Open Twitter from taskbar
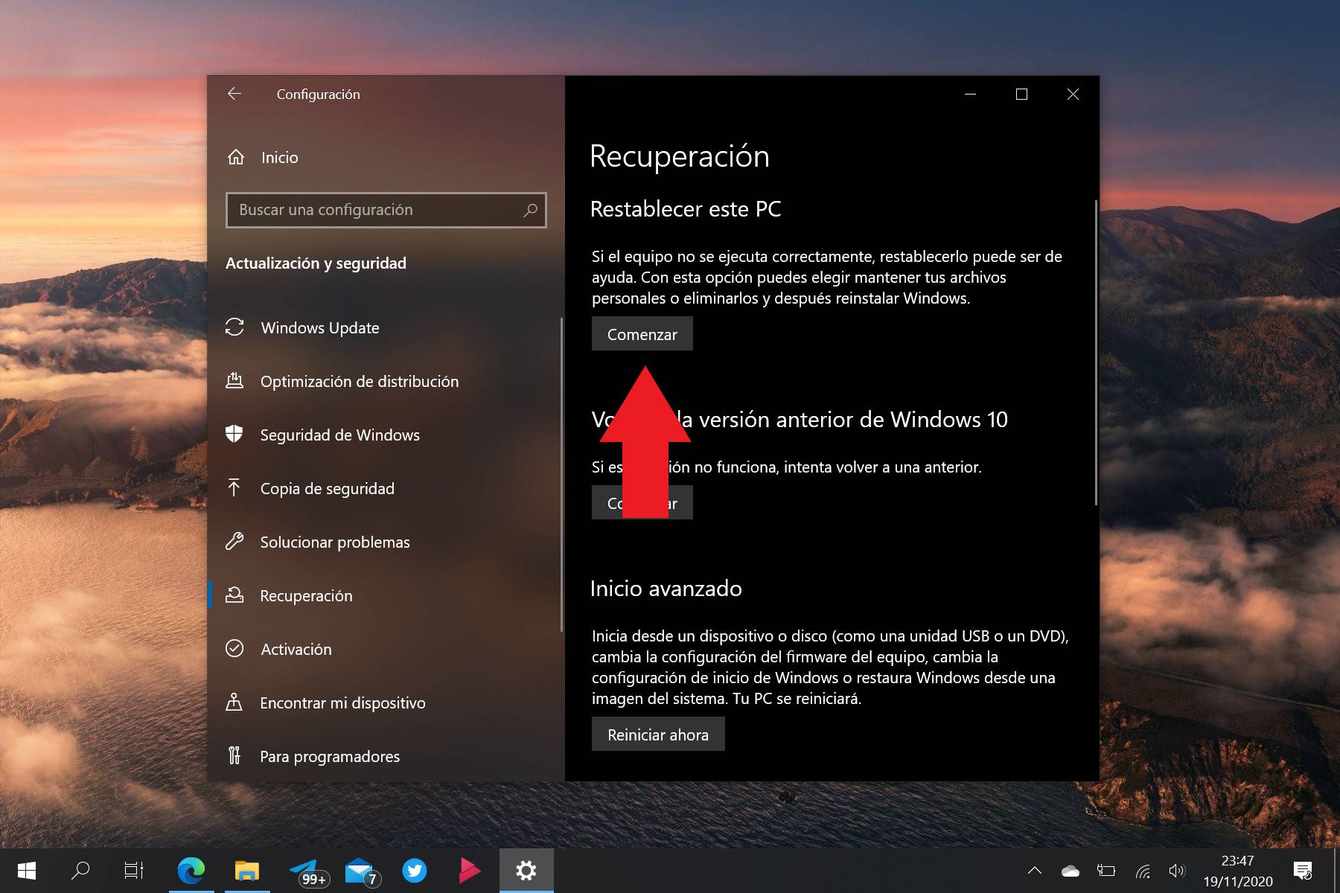 [415, 870]
